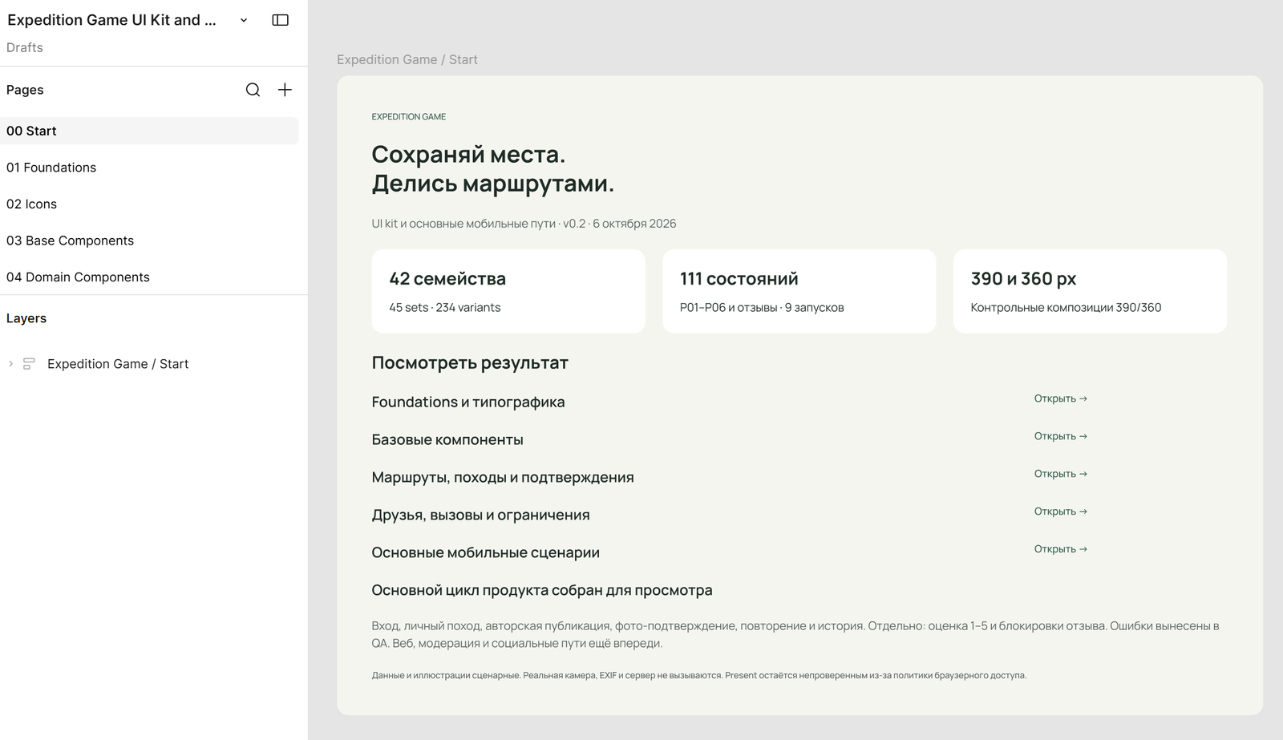This screenshot has height=740, width=1283.
Task: Click the frame icon of Expedition Game / Start layer
Action: tap(29, 364)
